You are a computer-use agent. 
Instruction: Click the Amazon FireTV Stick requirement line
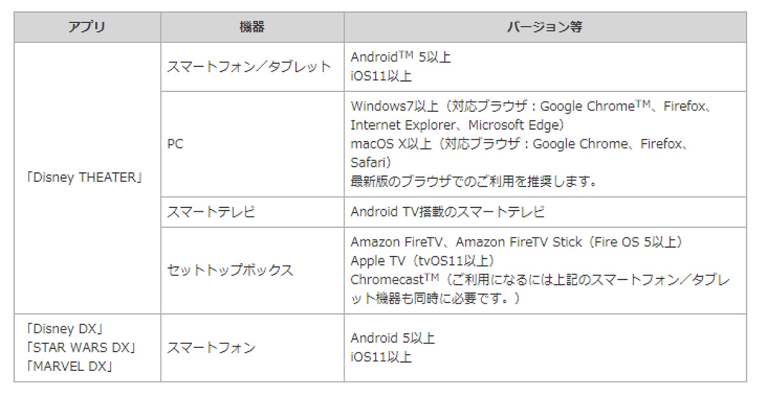(x=517, y=243)
